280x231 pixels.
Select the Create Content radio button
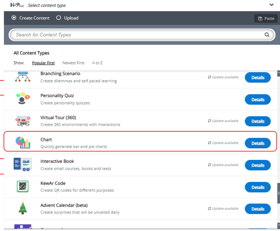pyautogui.click(x=14, y=18)
